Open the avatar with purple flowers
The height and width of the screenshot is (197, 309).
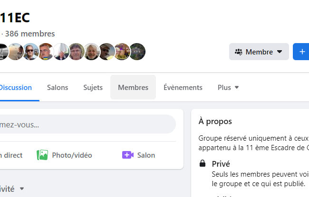coord(122,52)
